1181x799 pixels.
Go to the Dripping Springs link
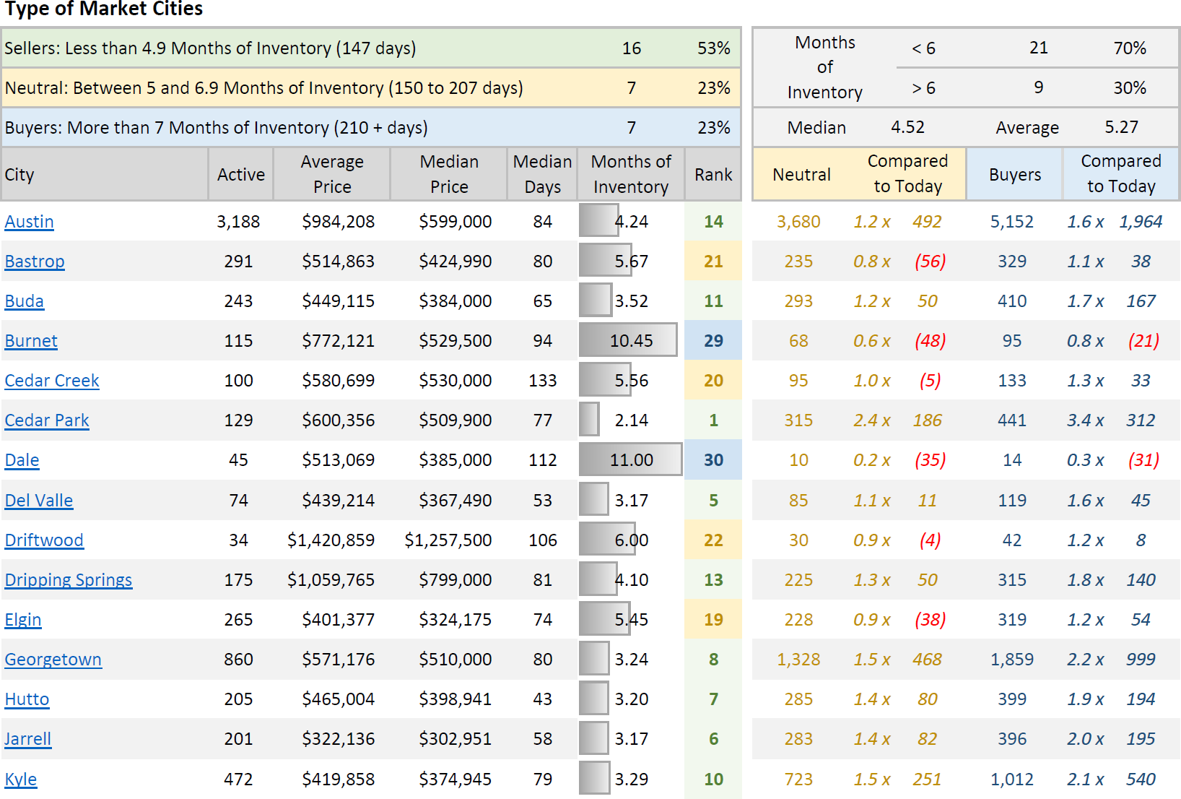coord(69,580)
